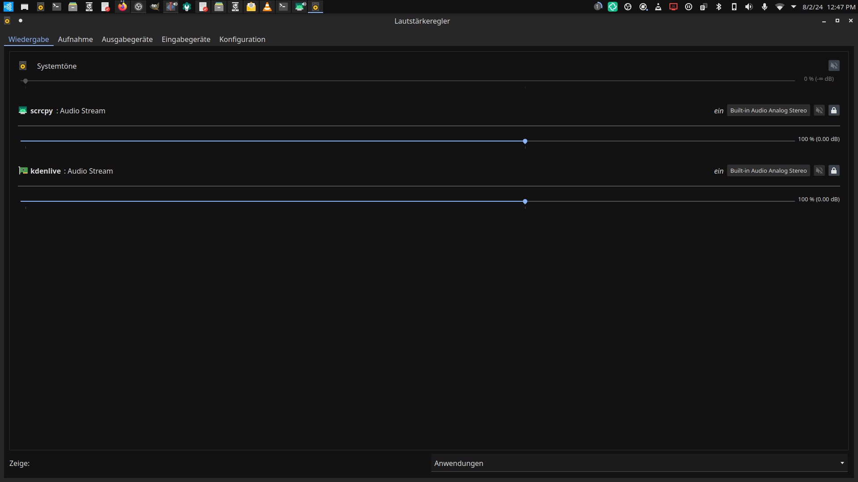The image size is (858, 482).
Task: Open the Element tray icon
Action: (x=613, y=7)
